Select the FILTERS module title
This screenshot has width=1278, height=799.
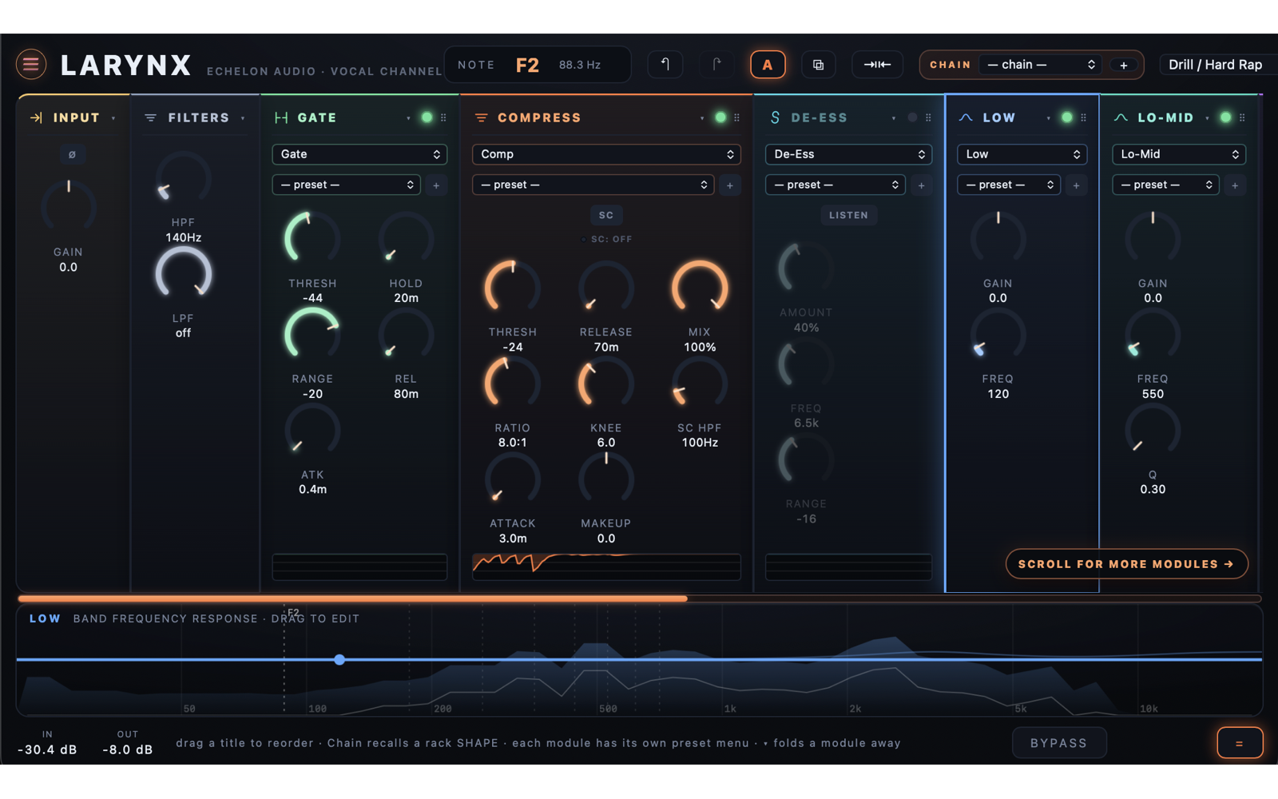[x=199, y=117]
